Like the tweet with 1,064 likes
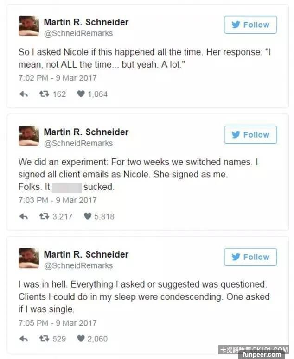Viewport: 294px width, 359px height. click(x=81, y=94)
